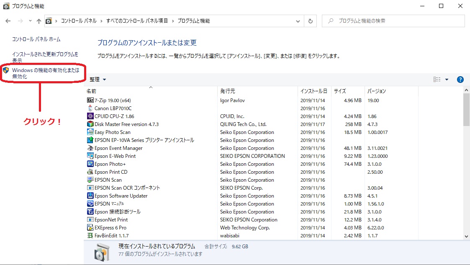Screen dimensions: 470x265
Task: Click the 合計サイズ 9.62 GB value in the details pane
Action: (x=240, y=247)
